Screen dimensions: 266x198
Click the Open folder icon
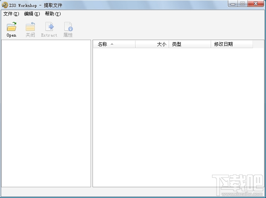click(12, 27)
